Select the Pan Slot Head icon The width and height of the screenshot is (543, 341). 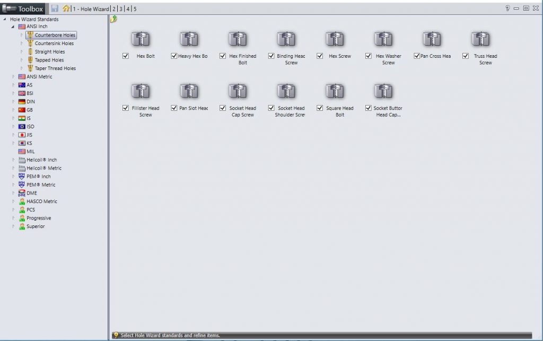189,91
